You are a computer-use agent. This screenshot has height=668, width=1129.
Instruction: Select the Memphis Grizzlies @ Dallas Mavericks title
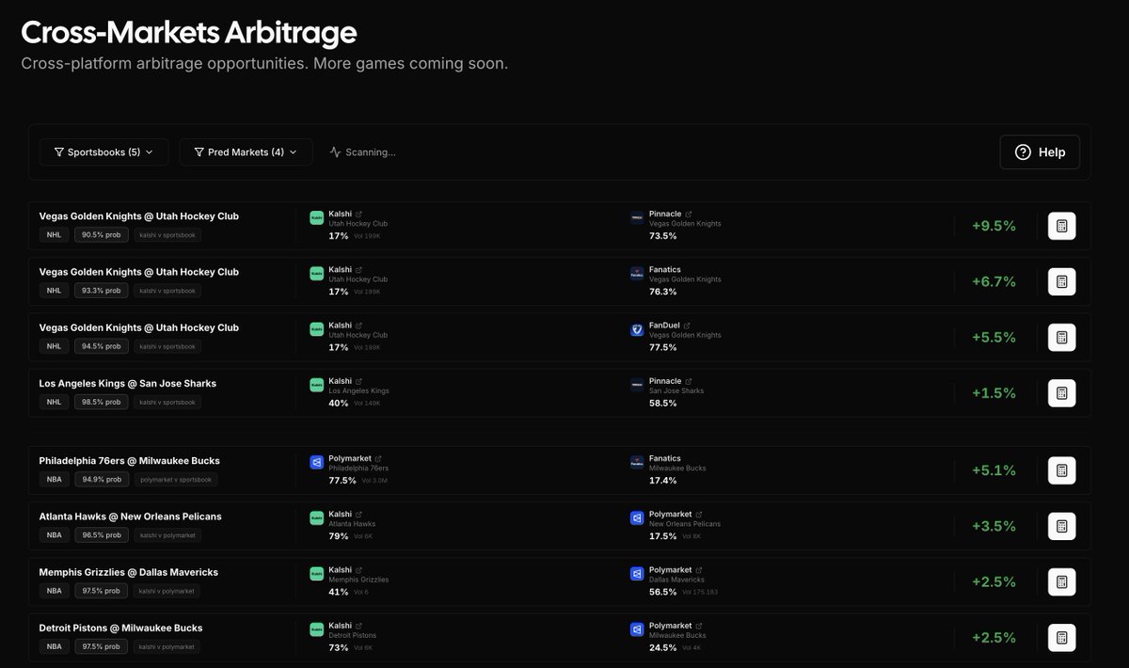129,572
